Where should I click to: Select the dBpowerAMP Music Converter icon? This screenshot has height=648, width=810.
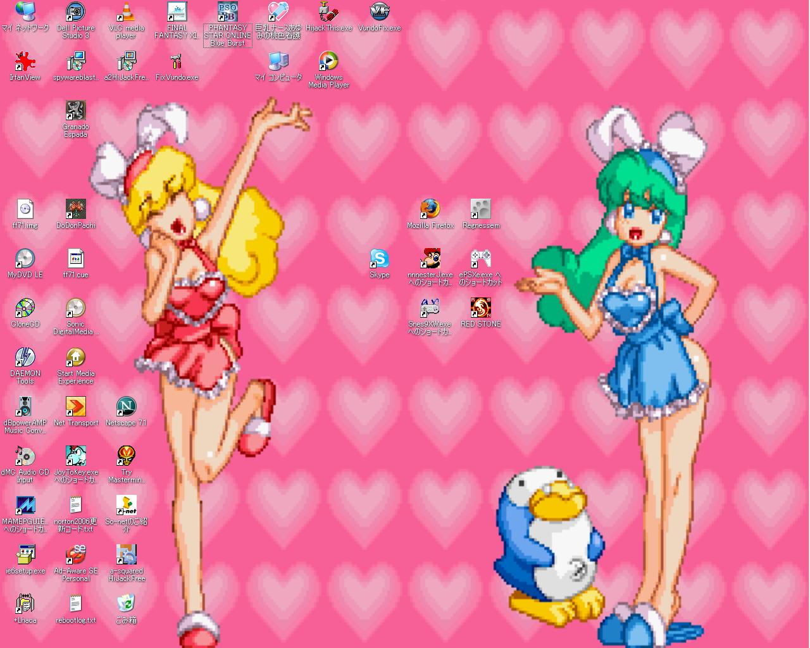pos(25,406)
